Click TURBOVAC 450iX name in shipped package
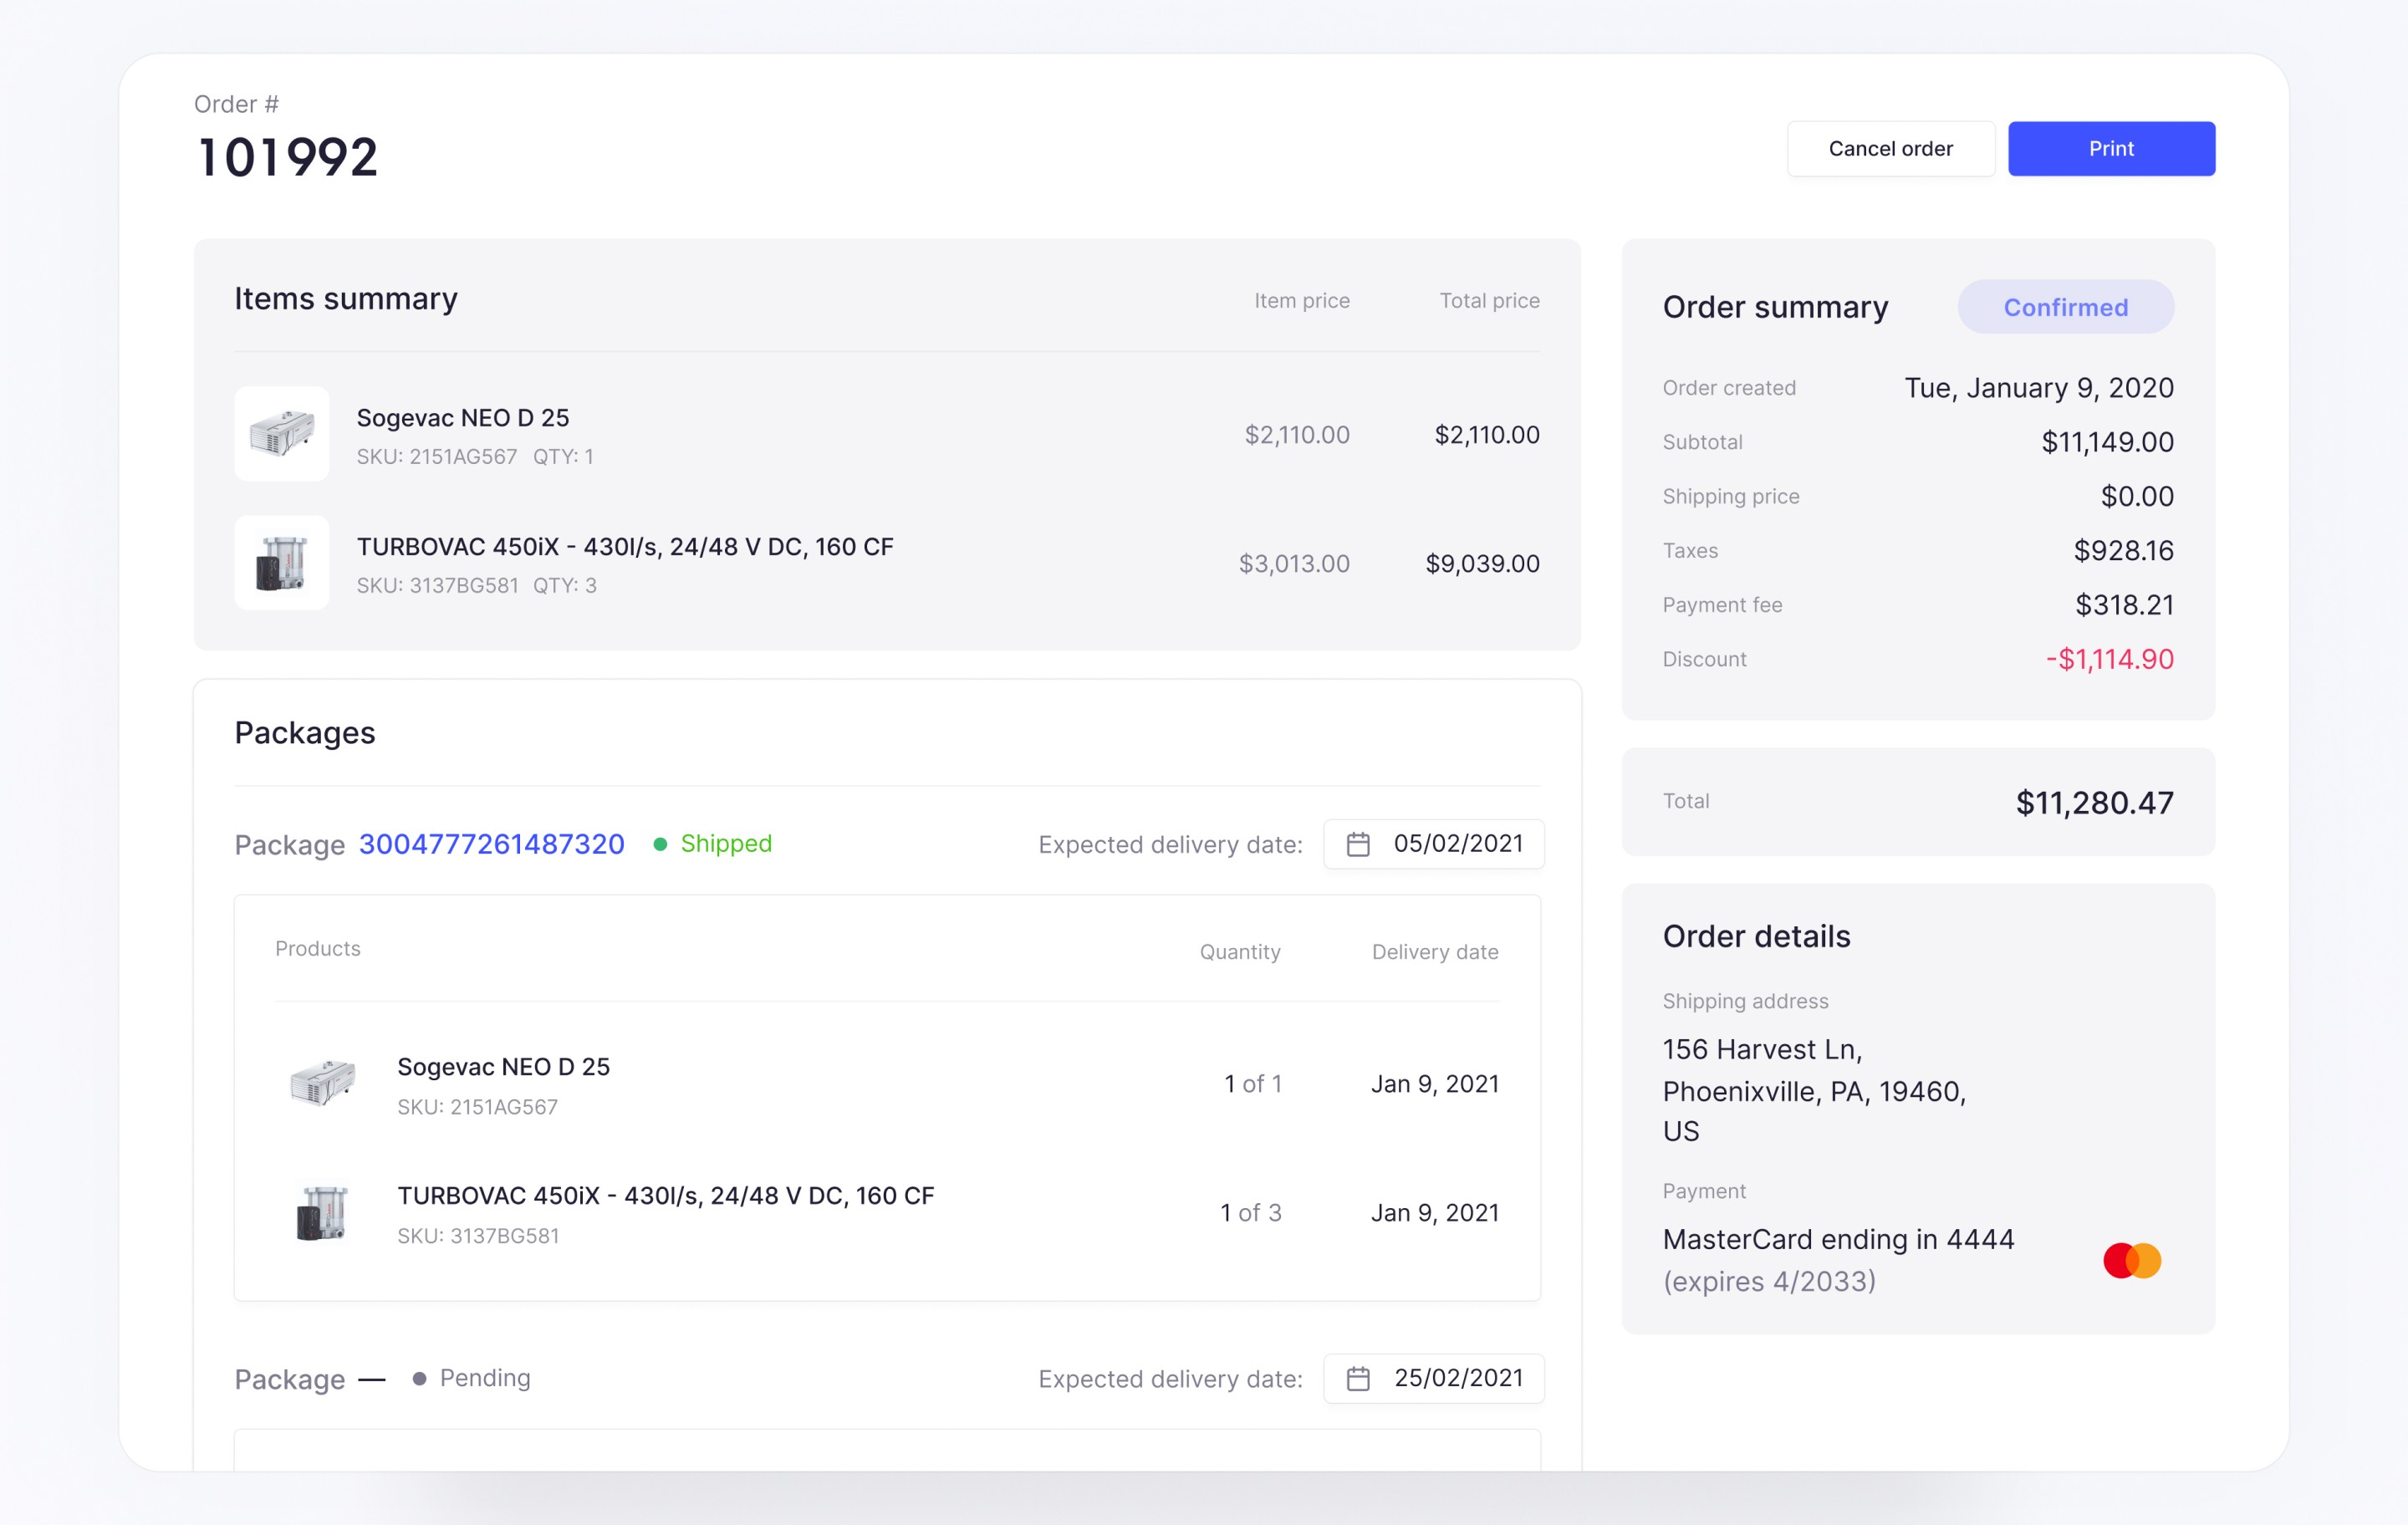This screenshot has height=1525, width=2408. (665, 1196)
